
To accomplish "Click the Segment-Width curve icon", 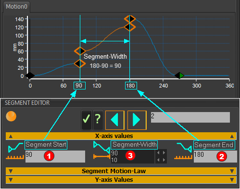I will (101, 147).
